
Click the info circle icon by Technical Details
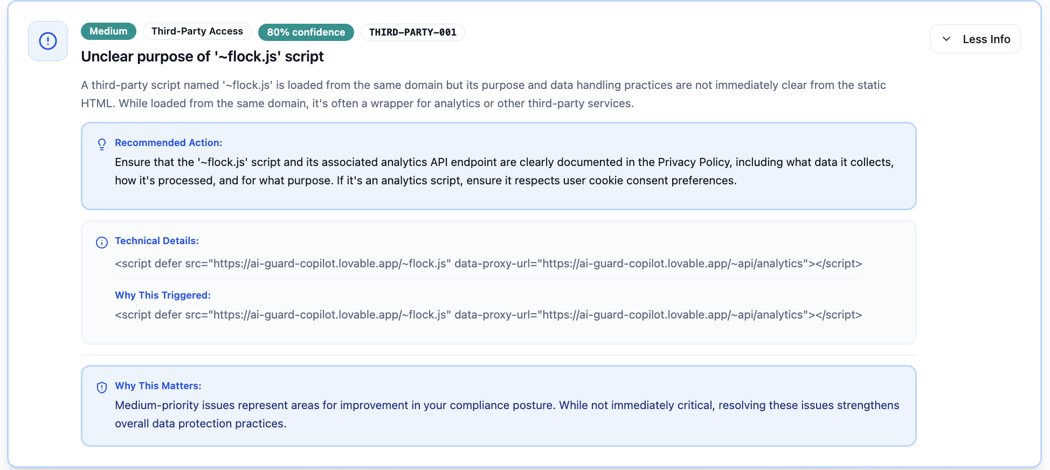pyautogui.click(x=102, y=242)
